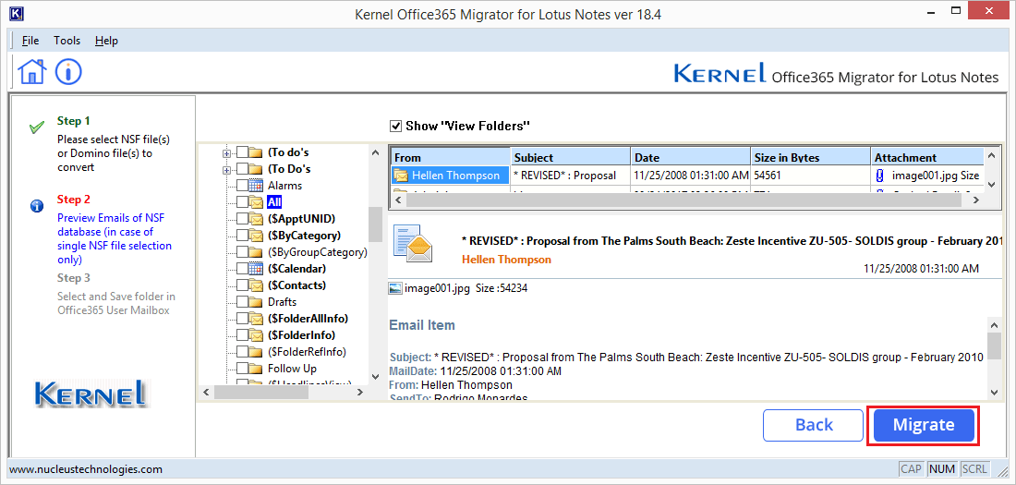
Task: Check the Alarms folder checkbox
Action: click(242, 186)
